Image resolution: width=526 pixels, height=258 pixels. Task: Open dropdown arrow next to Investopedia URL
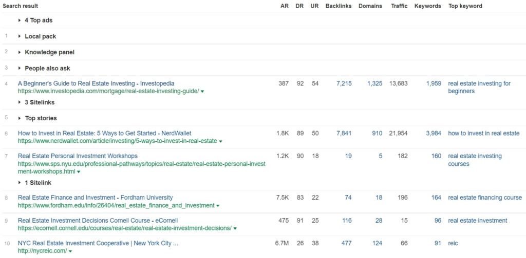click(x=202, y=92)
